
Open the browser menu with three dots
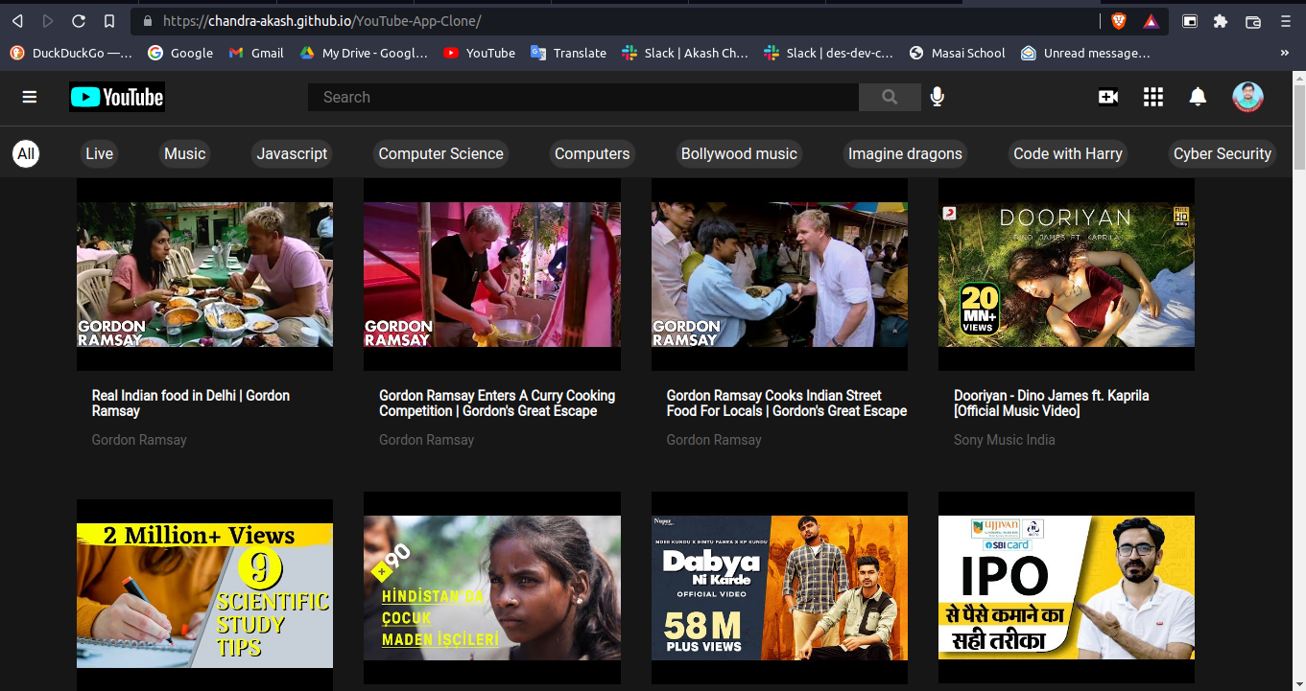pyautogui.click(x=1286, y=20)
